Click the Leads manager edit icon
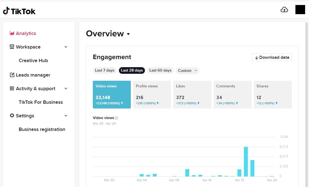 coord(12,75)
